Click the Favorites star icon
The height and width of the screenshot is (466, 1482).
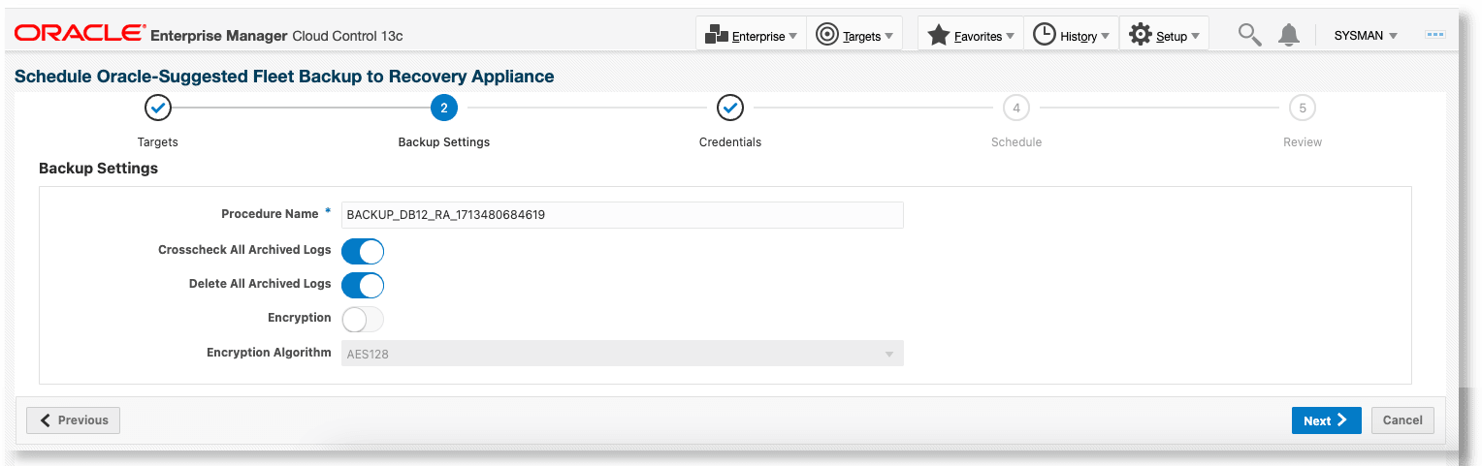tap(939, 35)
